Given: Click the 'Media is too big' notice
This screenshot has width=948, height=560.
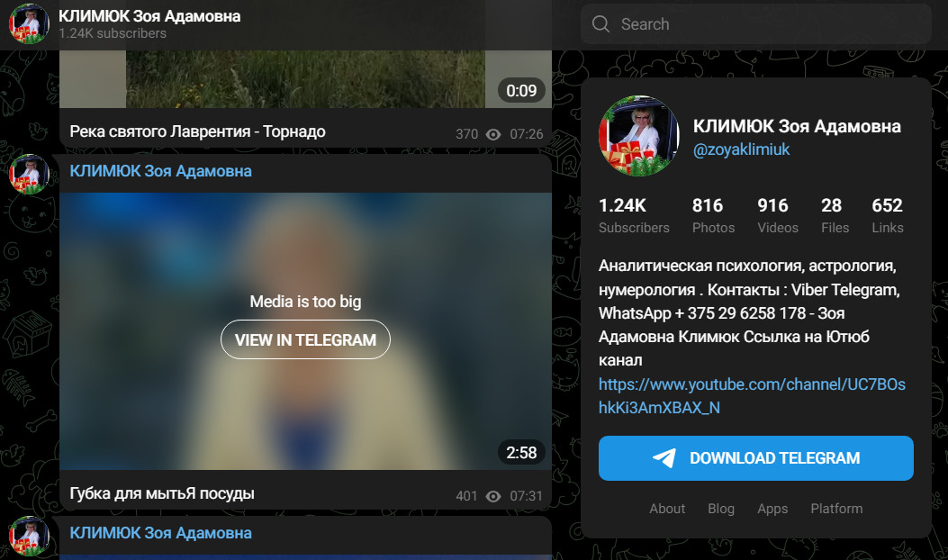Looking at the screenshot, I should tap(305, 302).
